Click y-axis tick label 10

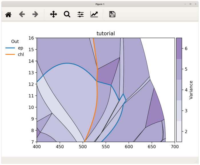pyautogui.click(x=31, y=107)
